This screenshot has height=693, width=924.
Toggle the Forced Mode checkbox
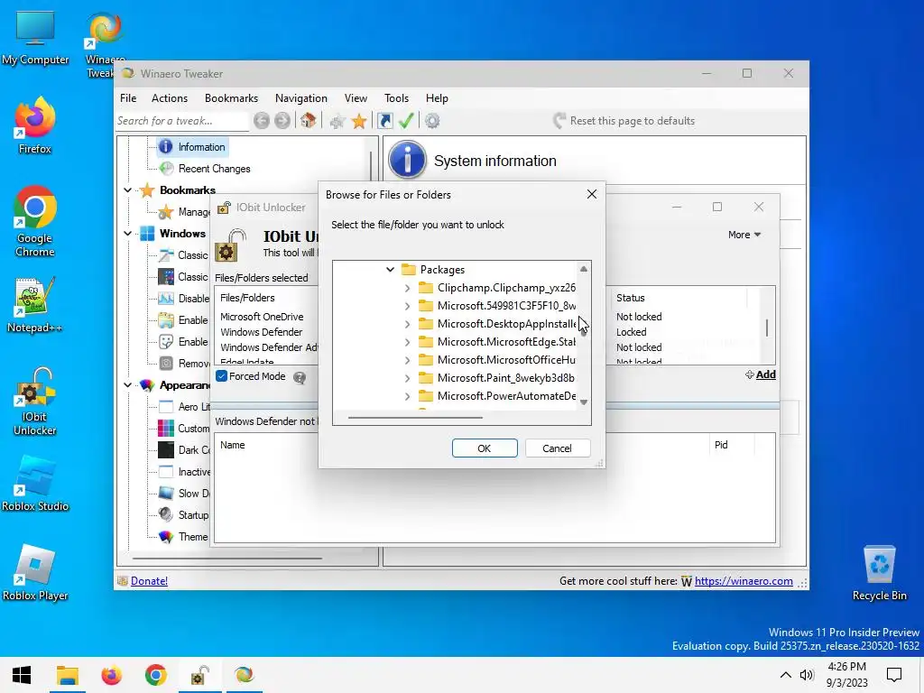point(222,376)
